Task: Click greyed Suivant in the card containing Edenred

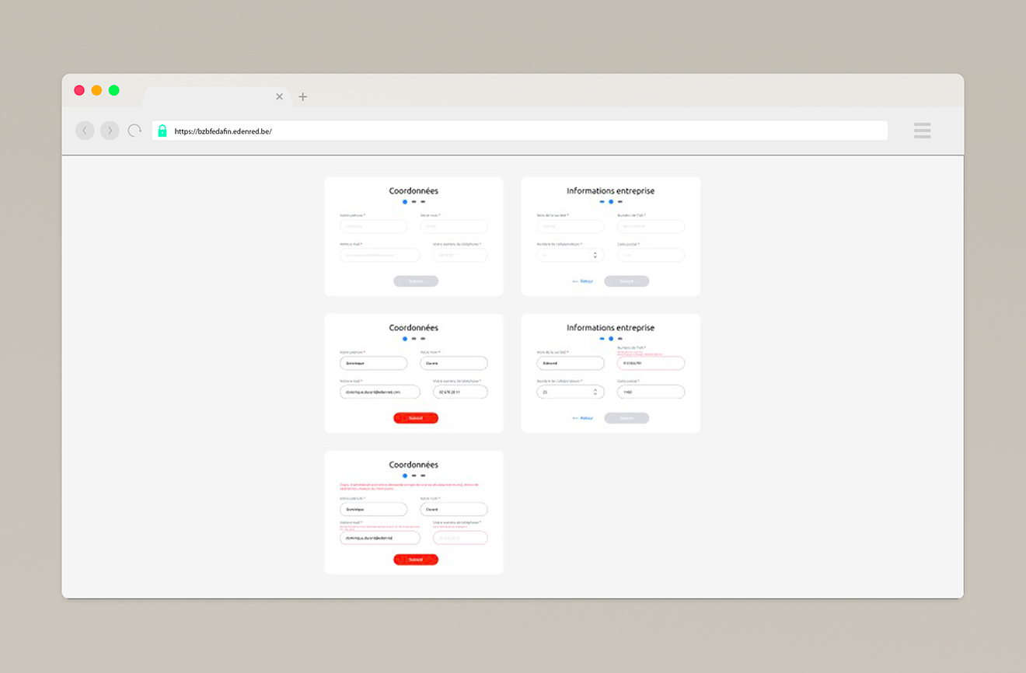Action: (626, 418)
